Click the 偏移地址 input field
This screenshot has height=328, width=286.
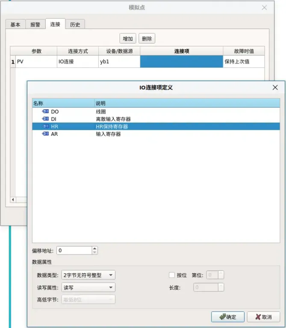(x=74, y=250)
